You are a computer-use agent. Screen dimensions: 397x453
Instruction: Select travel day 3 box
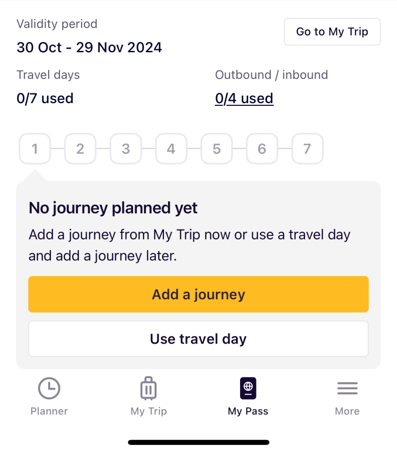pyautogui.click(x=126, y=148)
